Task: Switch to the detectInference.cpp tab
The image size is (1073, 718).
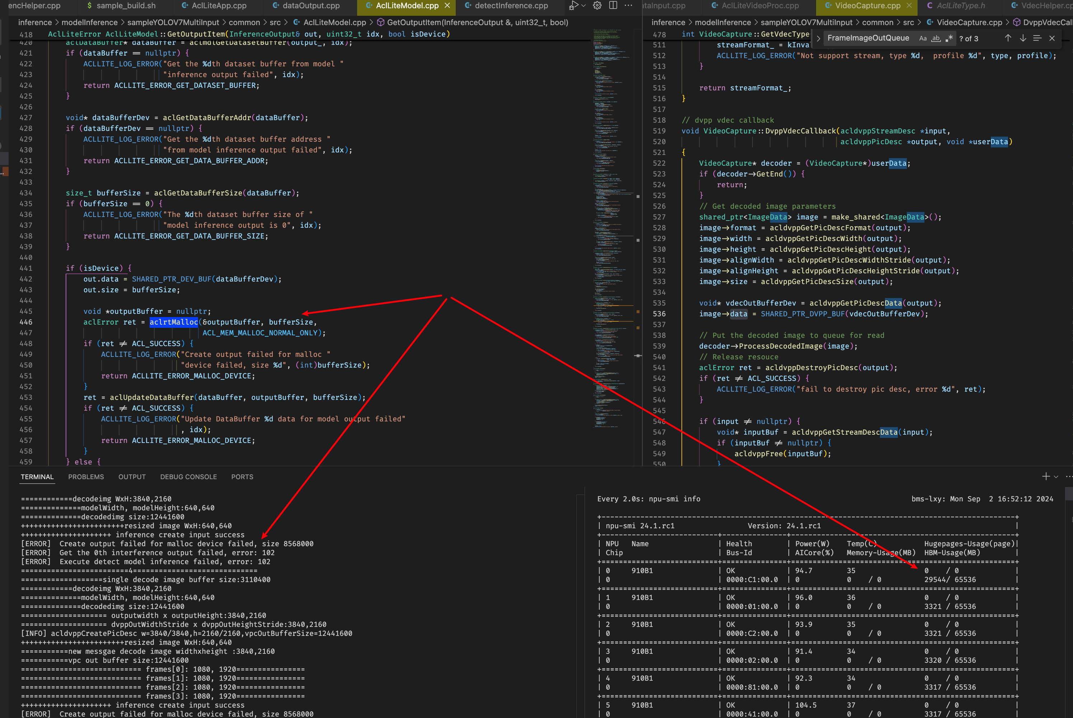Action: (506, 5)
